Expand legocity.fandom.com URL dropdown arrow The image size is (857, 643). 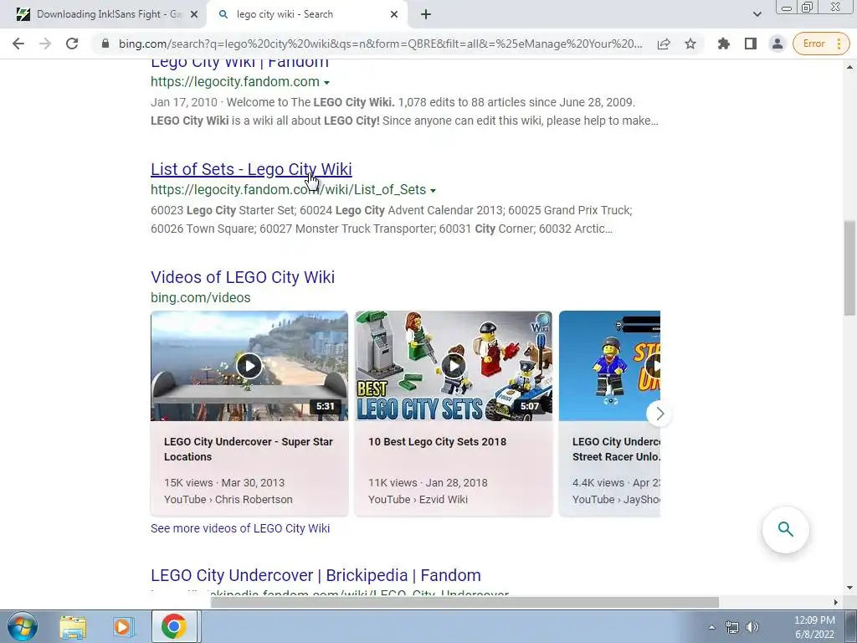(x=327, y=83)
